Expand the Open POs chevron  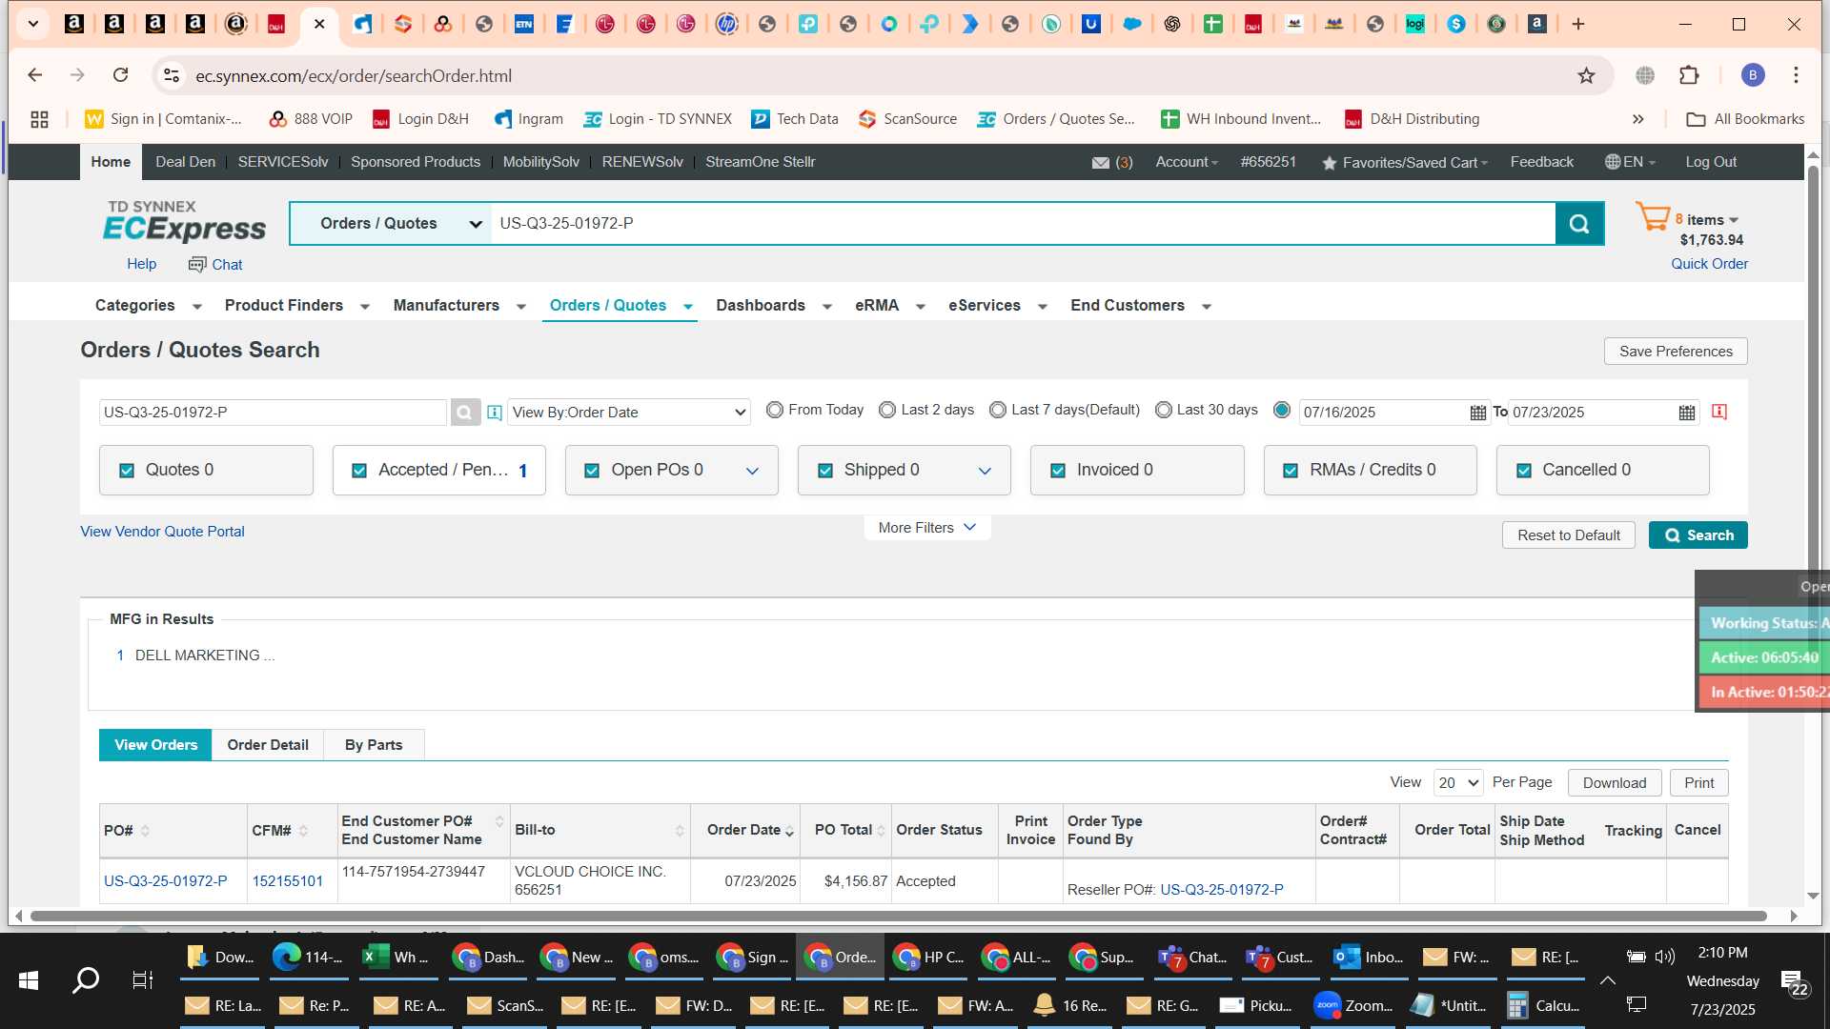point(752,471)
